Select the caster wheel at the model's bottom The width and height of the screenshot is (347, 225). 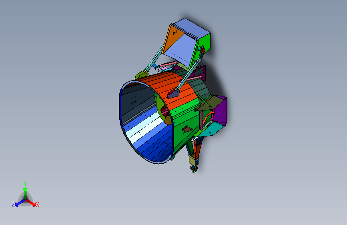tap(194, 169)
